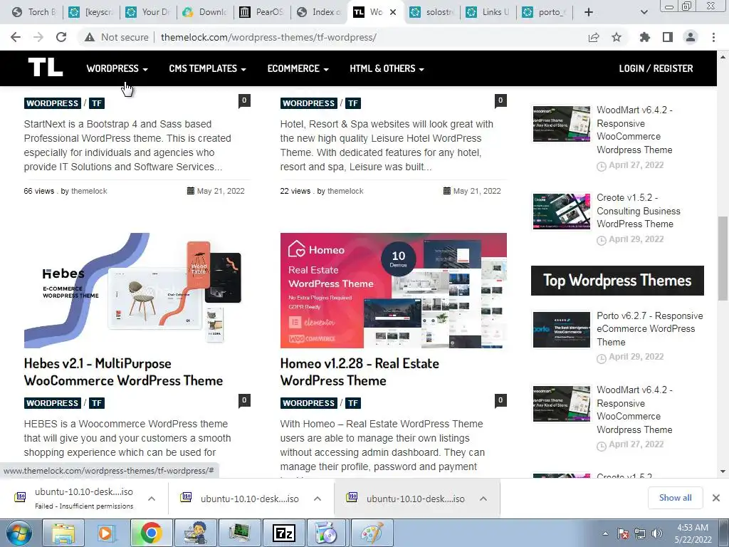Switch to the Index tab
Image resolution: width=729 pixels, height=547 pixels.
click(x=319, y=12)
